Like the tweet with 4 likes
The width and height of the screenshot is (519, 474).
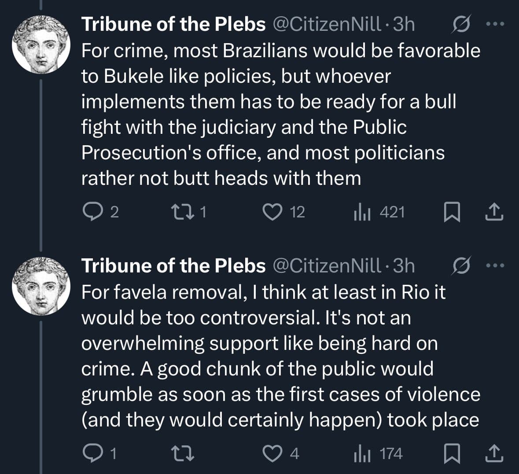(272, 454)
